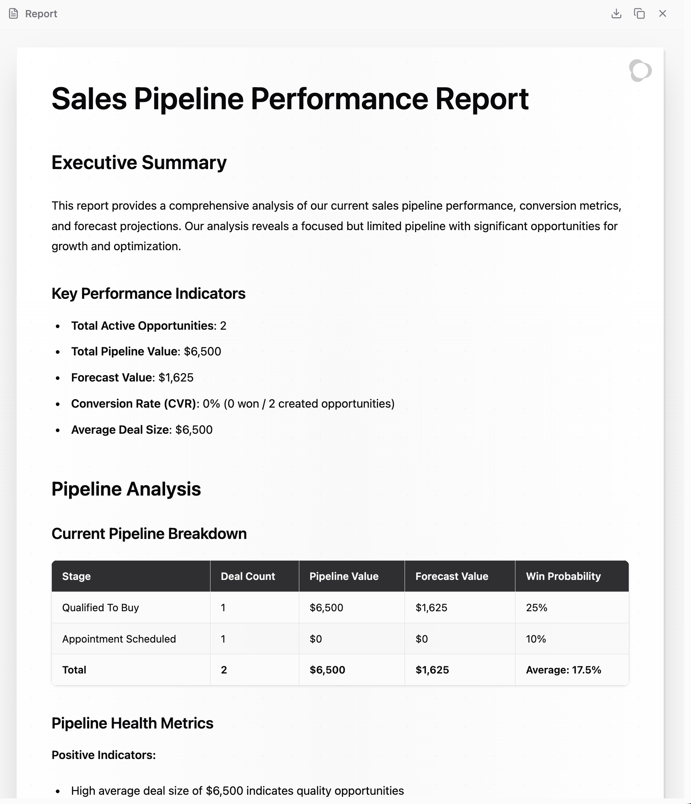The width and height of the screenshot is (691, 804).
Task: Click the circular logo in report corner
Action: [x=640, y=71]
